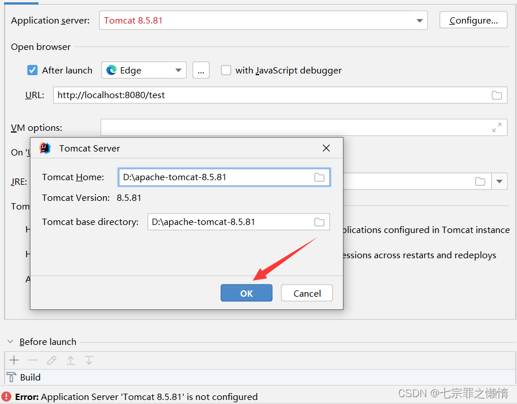Viewport: 517px width, 404px height.
Task: Open the Application server dropdown
Action: 419,21
